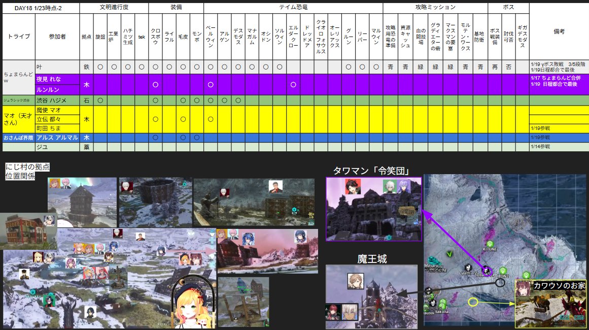The width and height of the screenshot is (589, 330).
Task: Select participant cell 叶
Action: pos(57,67)
